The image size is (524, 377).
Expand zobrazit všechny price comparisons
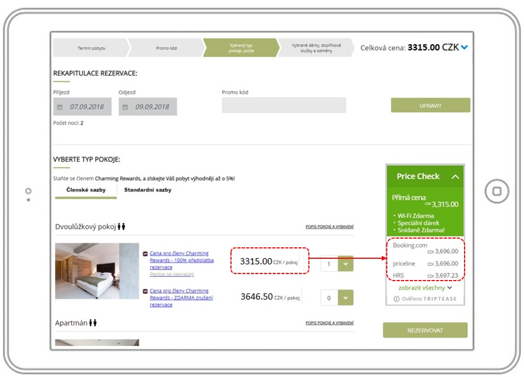click(425, 288)
